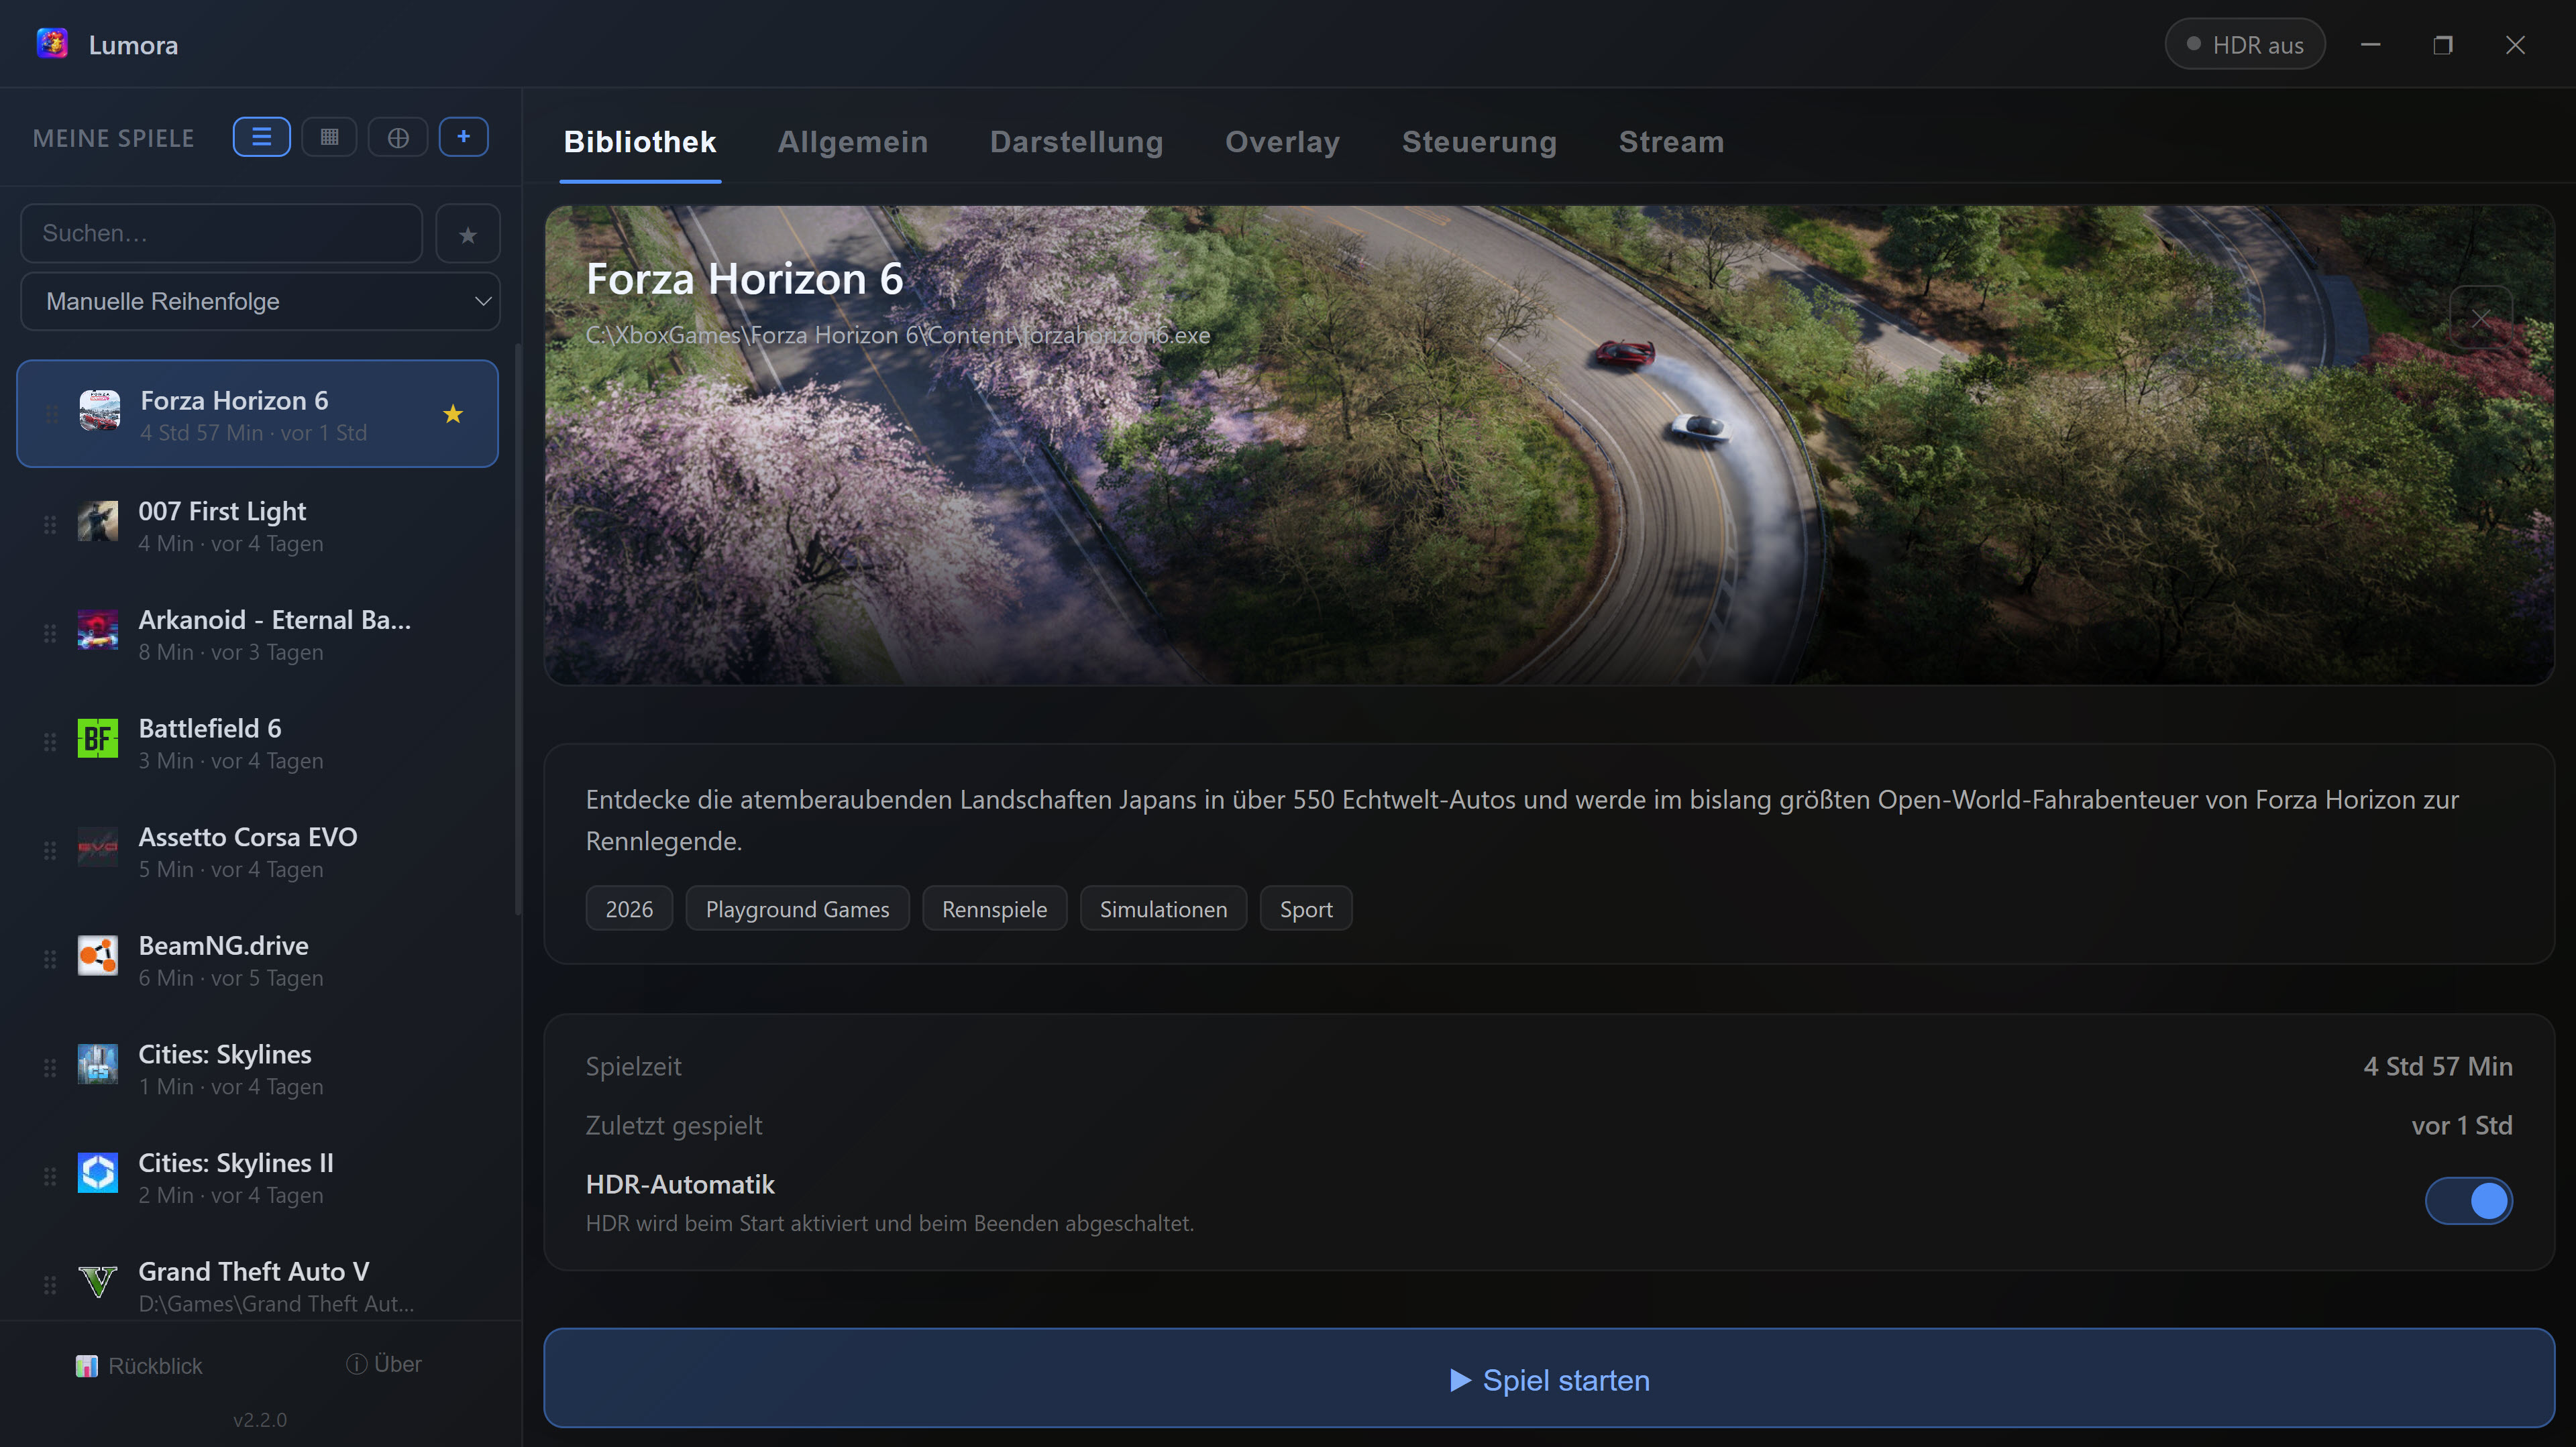Click drag handle of Cities: Skylines row
2576x1447 pixels.
[x=50, y=1067]
